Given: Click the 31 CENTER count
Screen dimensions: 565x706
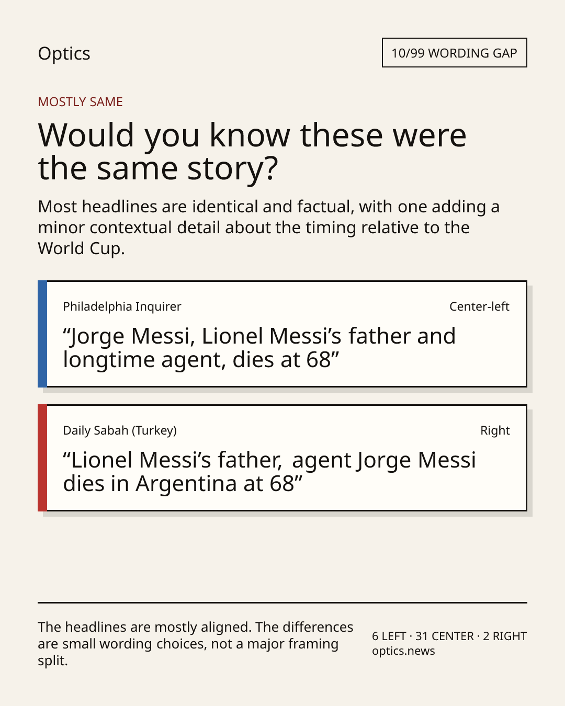Looking at the screenshot, I should [x=444, y=636].
